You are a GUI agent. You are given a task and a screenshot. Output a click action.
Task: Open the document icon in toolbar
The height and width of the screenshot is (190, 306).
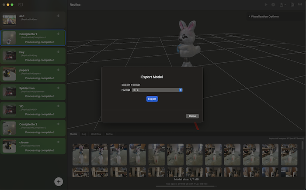point(292,4)
